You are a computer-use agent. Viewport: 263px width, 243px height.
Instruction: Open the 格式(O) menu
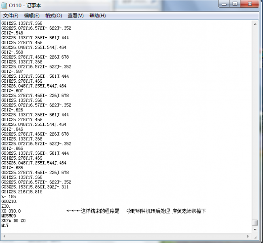click(x=54, y=16)
